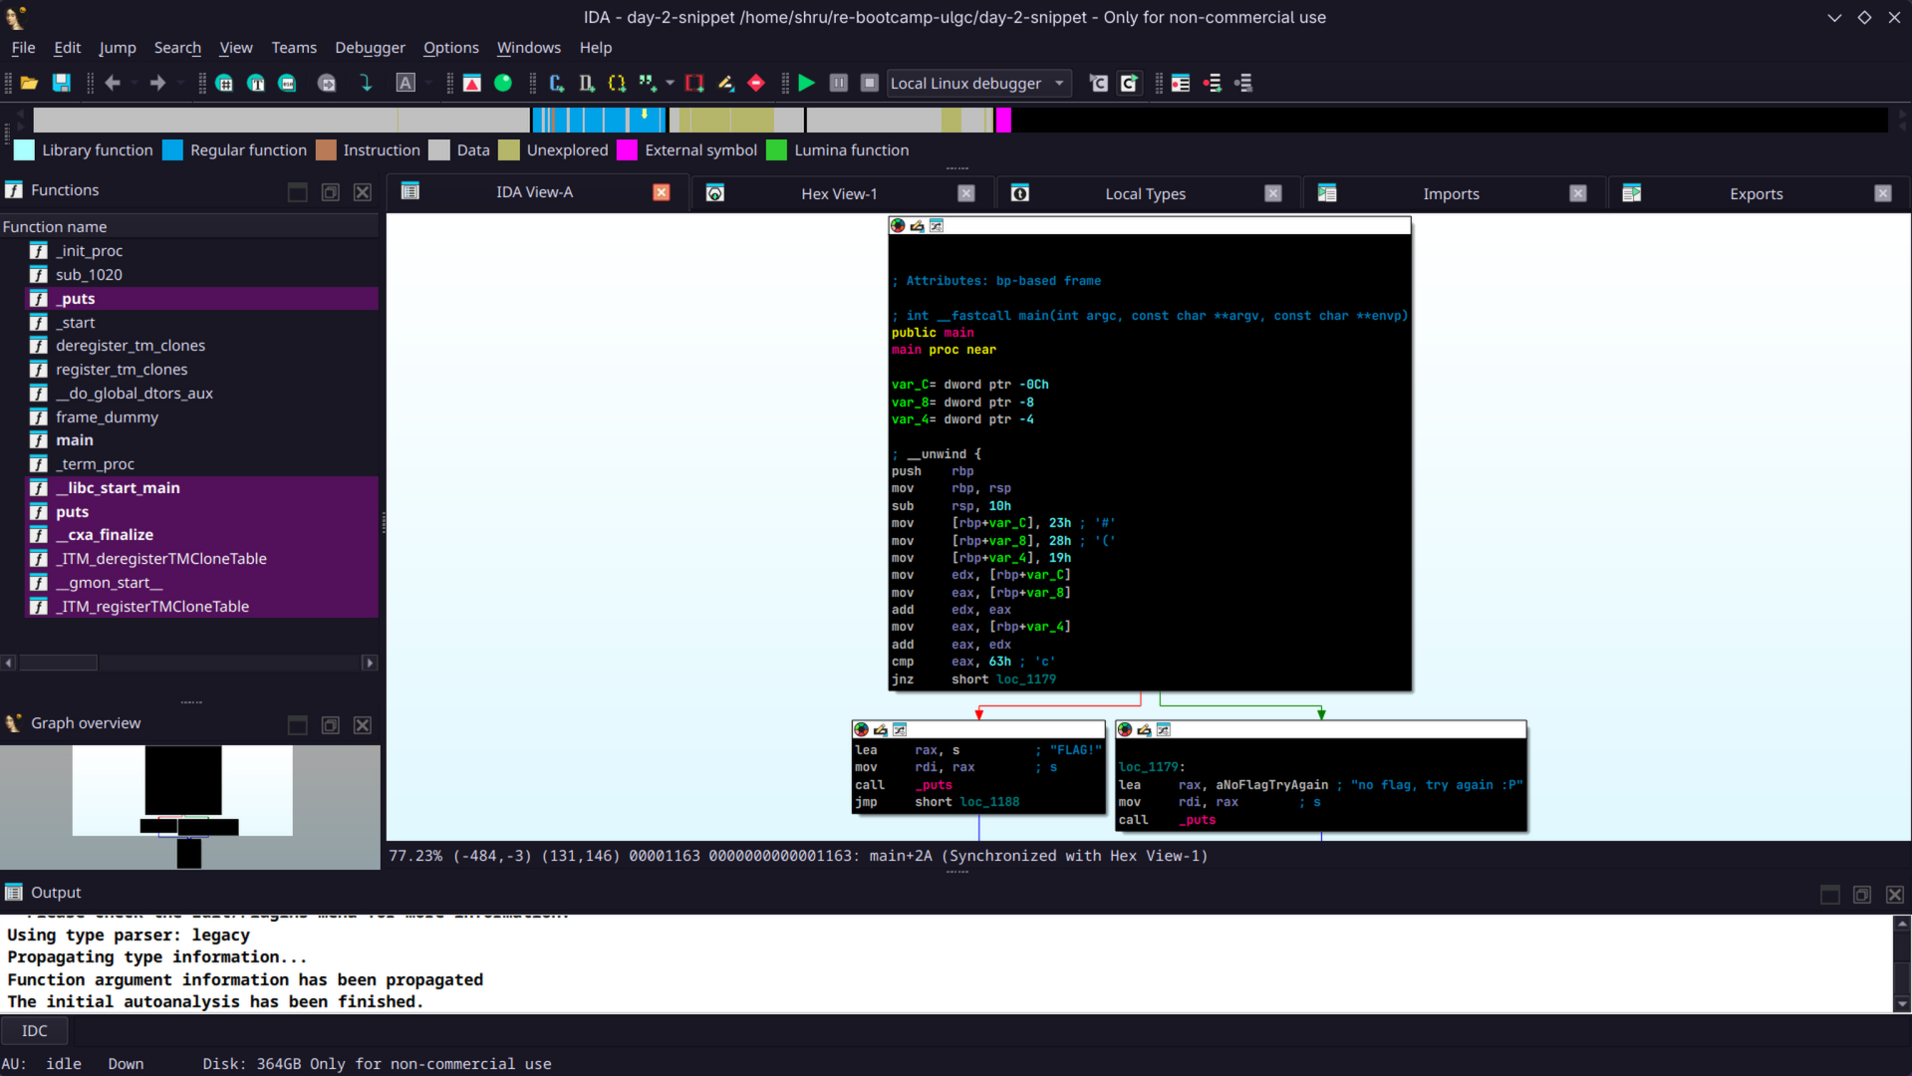Select the _start function
The height and width of the screenshot is (1076, 1912).
pos(76,323)
